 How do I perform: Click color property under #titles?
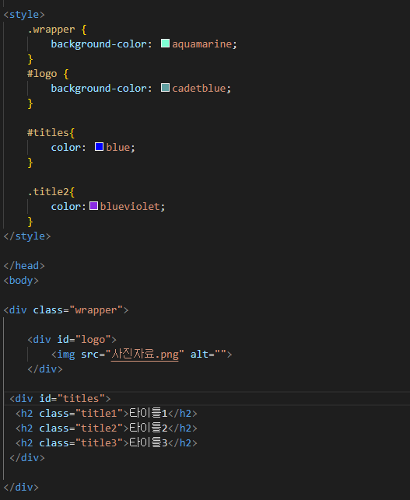pyautogui.click(x=65, y=148)
